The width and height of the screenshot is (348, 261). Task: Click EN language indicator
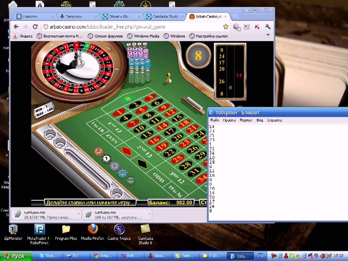point(260,256)
